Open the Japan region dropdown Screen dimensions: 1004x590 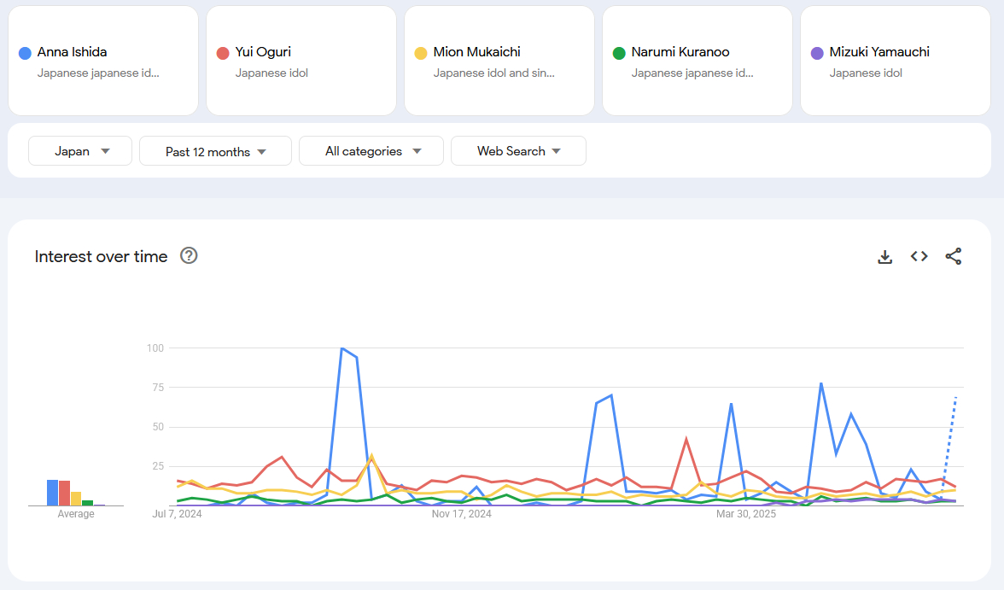click(x=80, y=151)
